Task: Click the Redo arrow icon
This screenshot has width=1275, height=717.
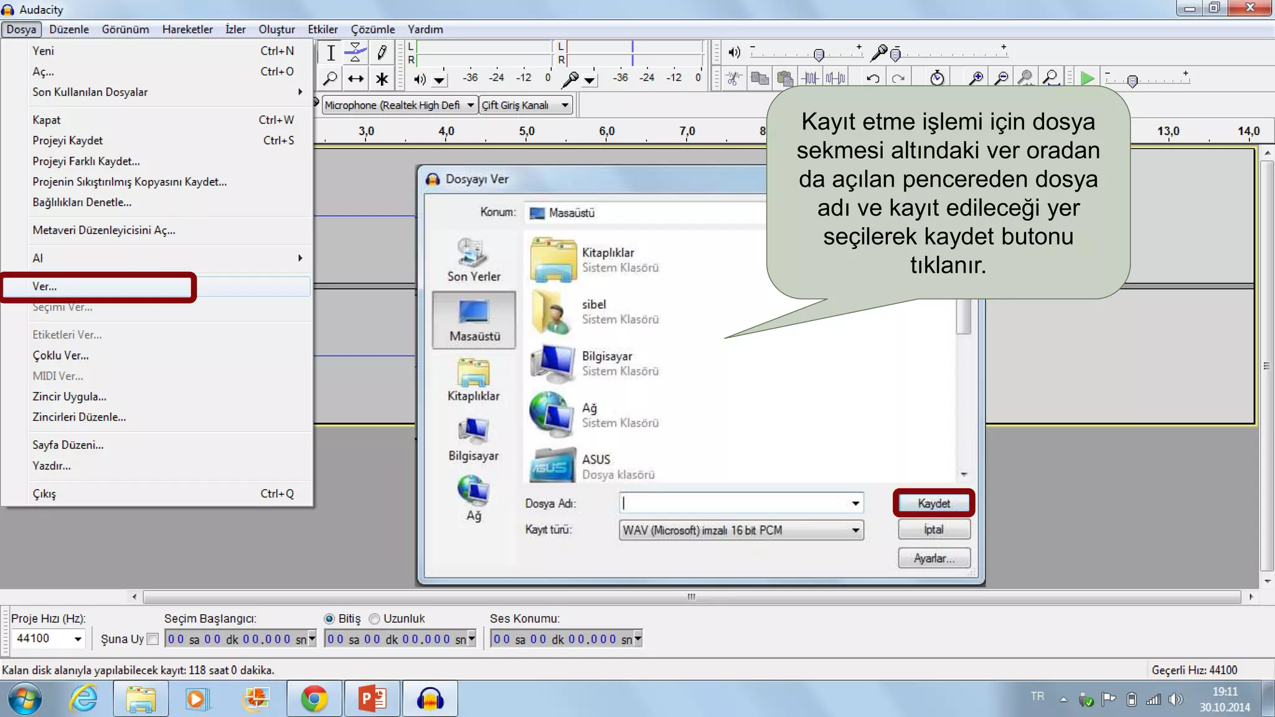Action: coord(898,78)
